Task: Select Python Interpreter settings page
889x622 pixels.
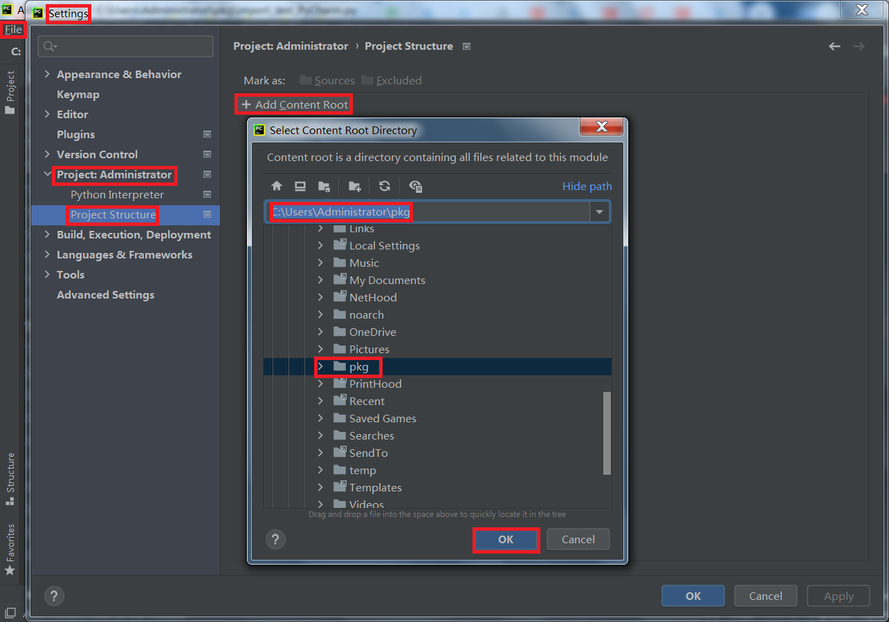Action: [118, 195]
